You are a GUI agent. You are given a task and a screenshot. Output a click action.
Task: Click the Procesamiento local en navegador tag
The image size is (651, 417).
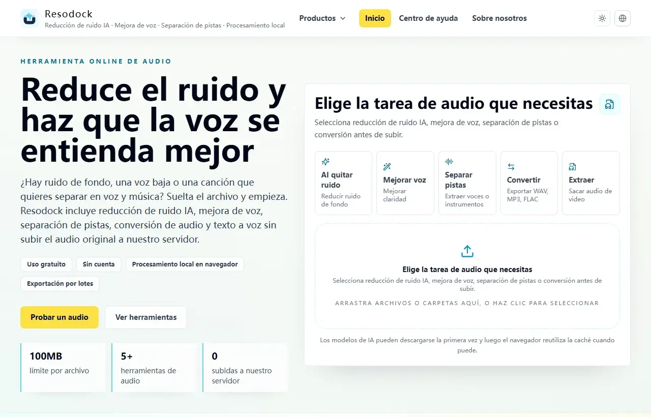coord(185,264)
